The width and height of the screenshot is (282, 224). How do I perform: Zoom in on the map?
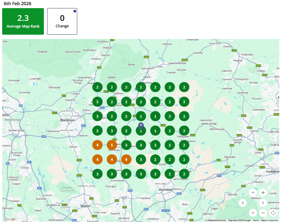coord(263,193)
